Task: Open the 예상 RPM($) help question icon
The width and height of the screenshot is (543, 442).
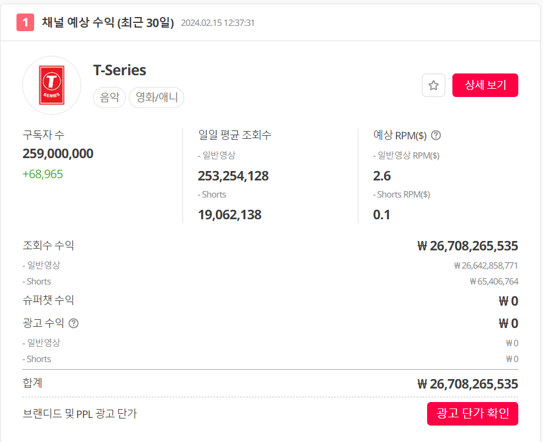Action: 436,135
